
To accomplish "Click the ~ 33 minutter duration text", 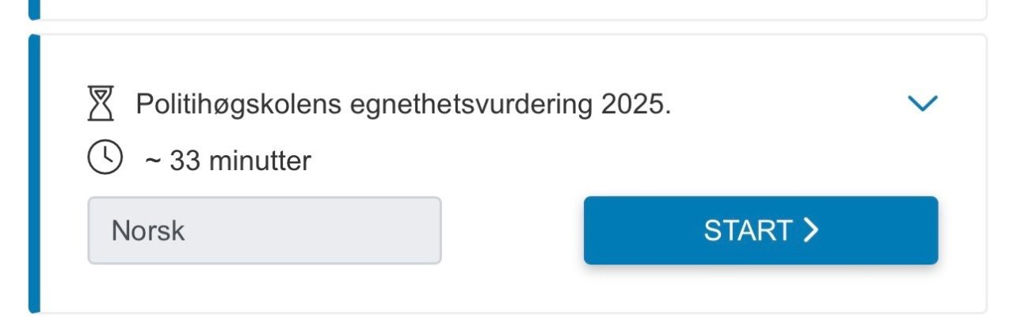I will [227, 161].
